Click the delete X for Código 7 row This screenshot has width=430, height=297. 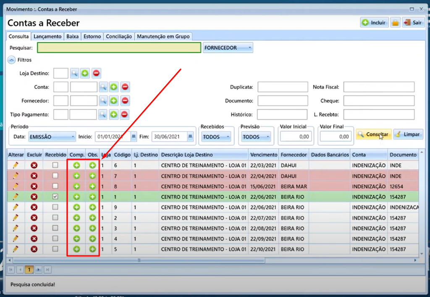click(x=34, y=176)
